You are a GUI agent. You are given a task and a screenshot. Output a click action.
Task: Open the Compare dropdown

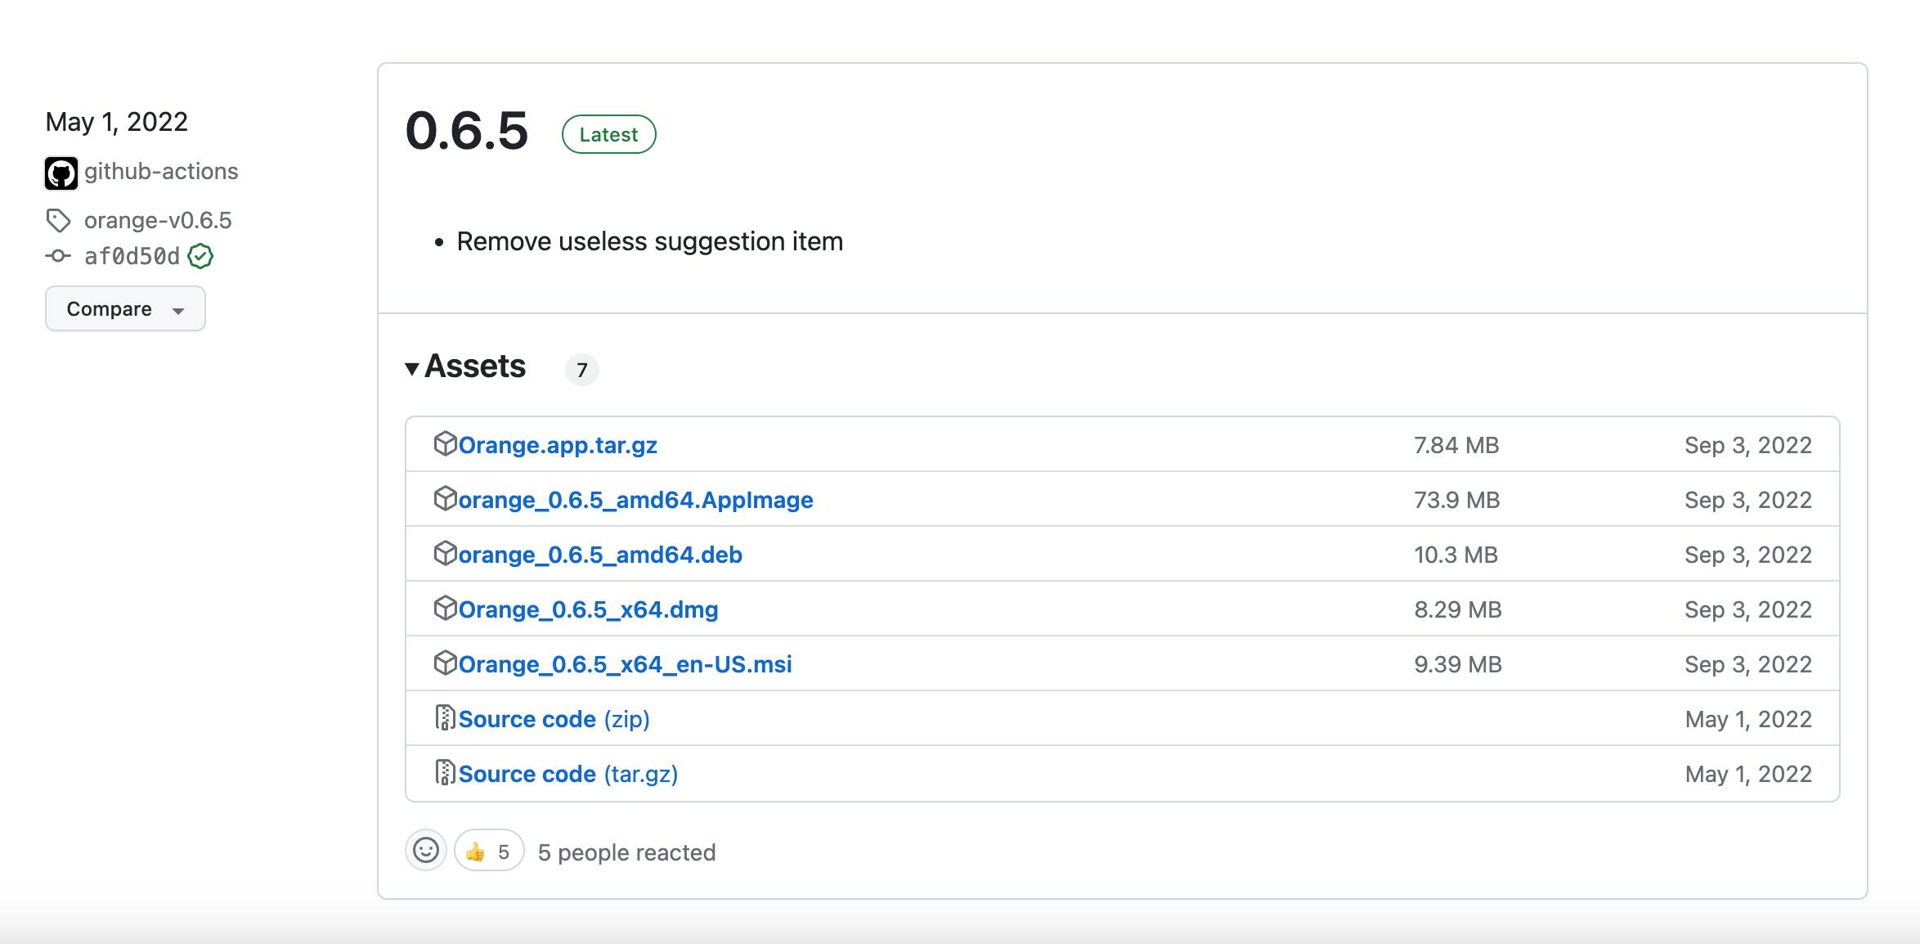(x=125, y=308)
